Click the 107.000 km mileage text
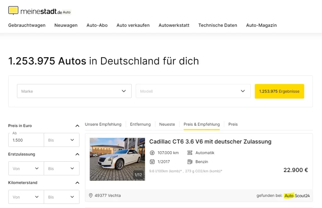The image size is (322, 208). 168,153
